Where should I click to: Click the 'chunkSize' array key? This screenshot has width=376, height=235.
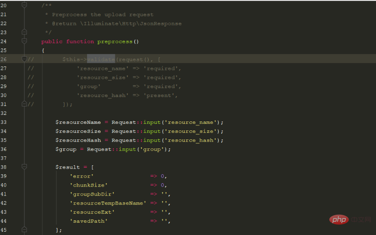(88, 185)
